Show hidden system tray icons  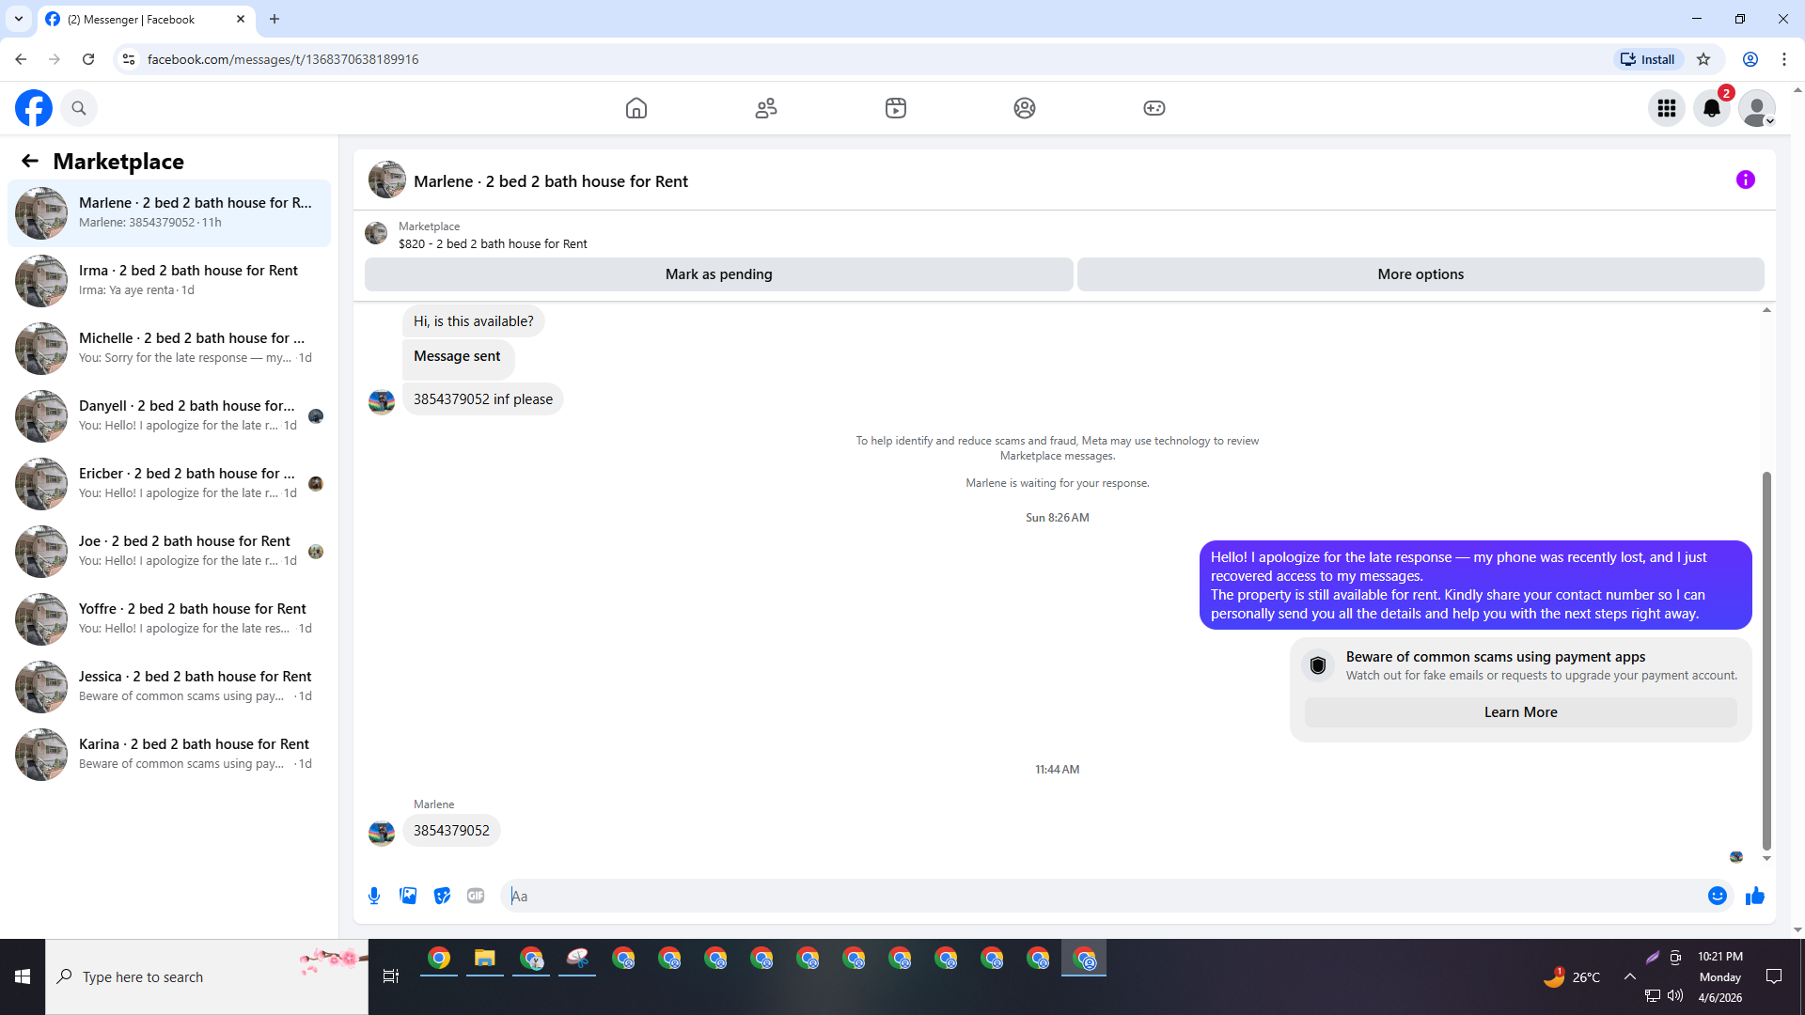click(1629, 976)
